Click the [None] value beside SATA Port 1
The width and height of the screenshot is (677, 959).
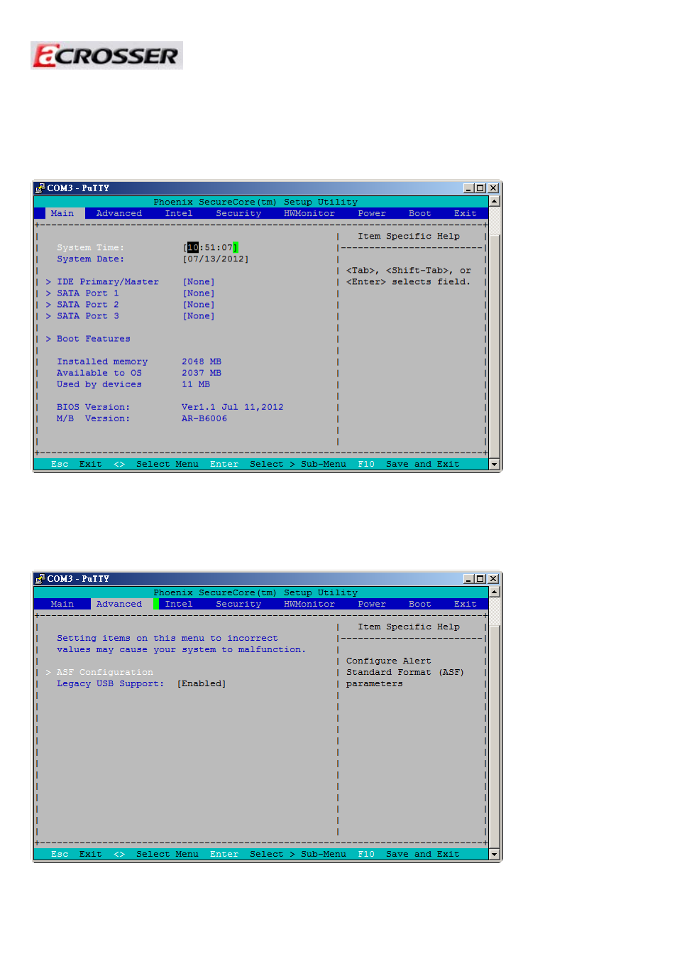pyautogui.click(x=199, y=293)
